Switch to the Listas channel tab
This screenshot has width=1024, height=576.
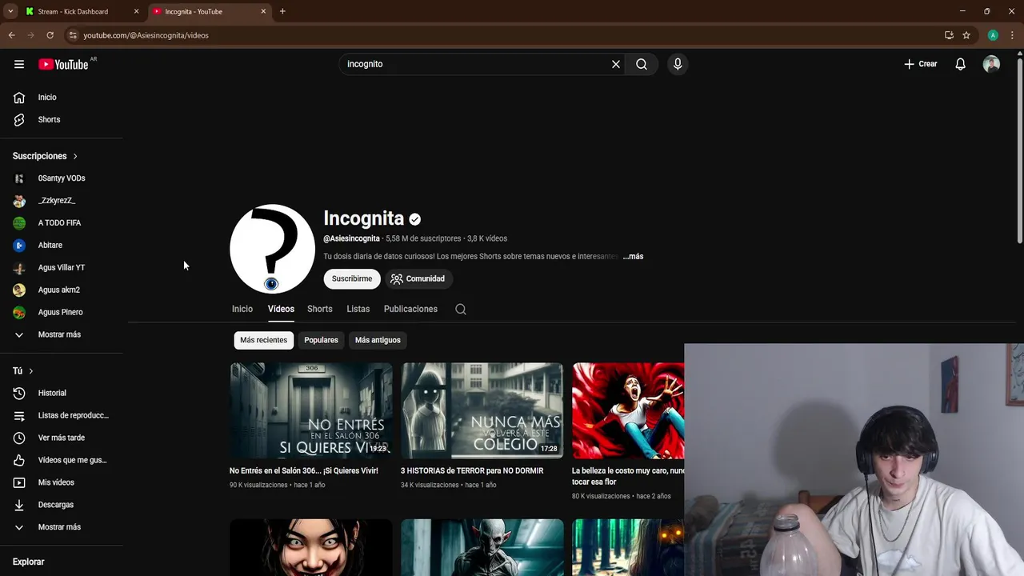point(358,309)
